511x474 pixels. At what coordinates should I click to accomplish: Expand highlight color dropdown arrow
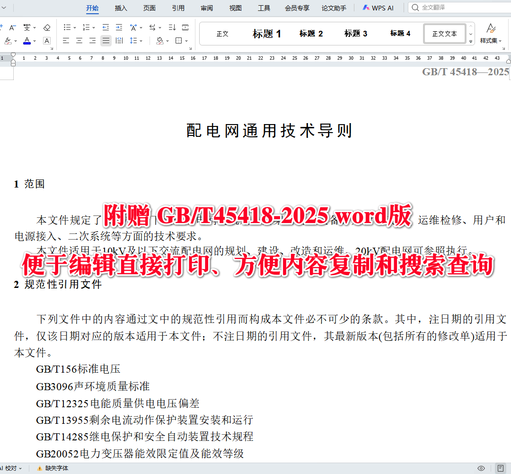[x=16, y=41]
